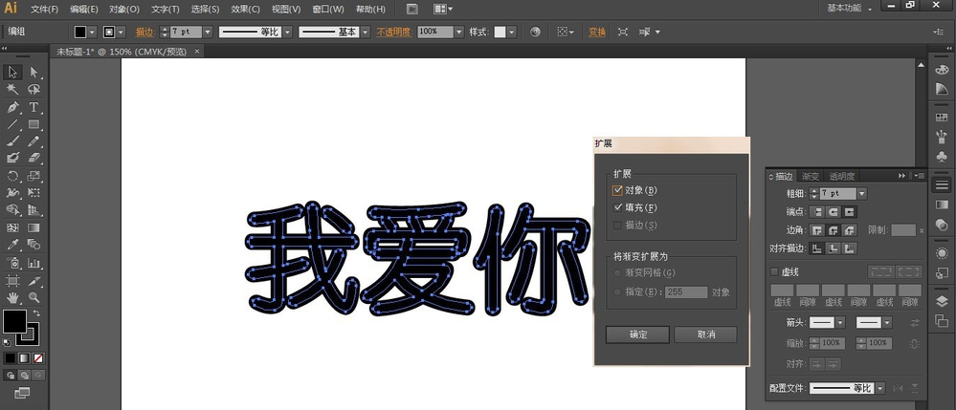Enable the 虚线 dashed line checkbox
Screen dimensions: 956x410
click(775, 271)
